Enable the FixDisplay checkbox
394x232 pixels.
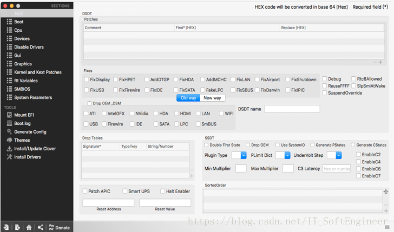87,79
